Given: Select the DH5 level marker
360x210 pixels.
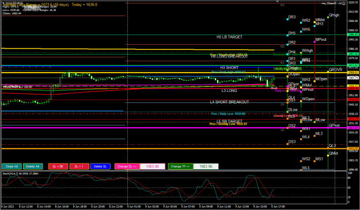Looking at the screenshot, I should [x=287, y=35].
